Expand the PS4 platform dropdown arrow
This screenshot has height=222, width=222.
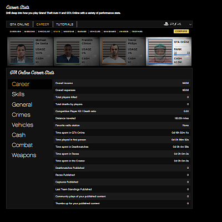click(x=190, y=24)
